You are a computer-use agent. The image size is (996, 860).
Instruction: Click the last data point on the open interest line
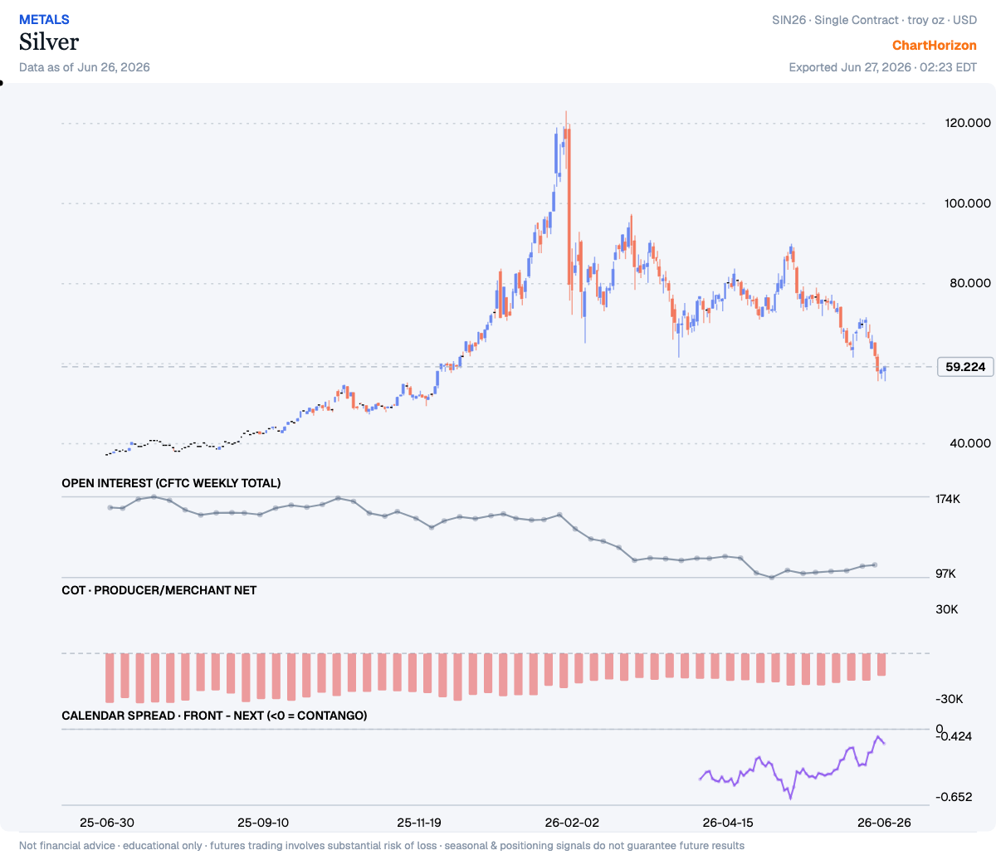click(875, 564)
